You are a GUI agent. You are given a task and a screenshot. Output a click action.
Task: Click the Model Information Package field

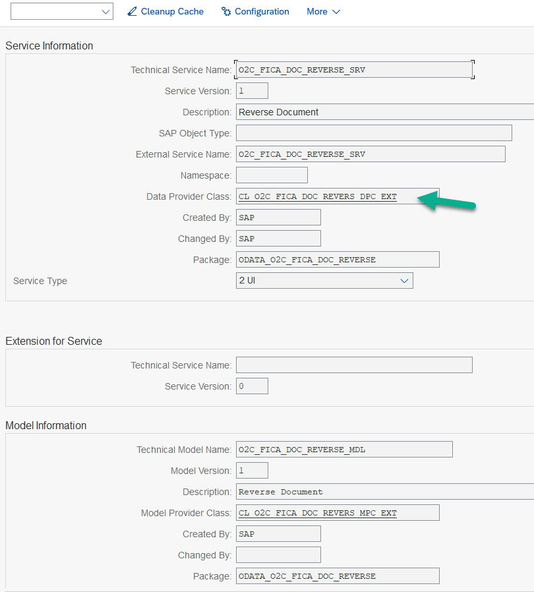(x=338, y=576)
